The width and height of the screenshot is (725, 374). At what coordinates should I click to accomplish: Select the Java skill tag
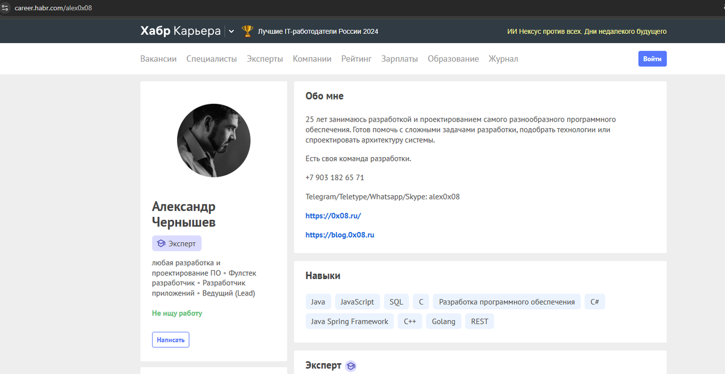(x=318, y=301)
